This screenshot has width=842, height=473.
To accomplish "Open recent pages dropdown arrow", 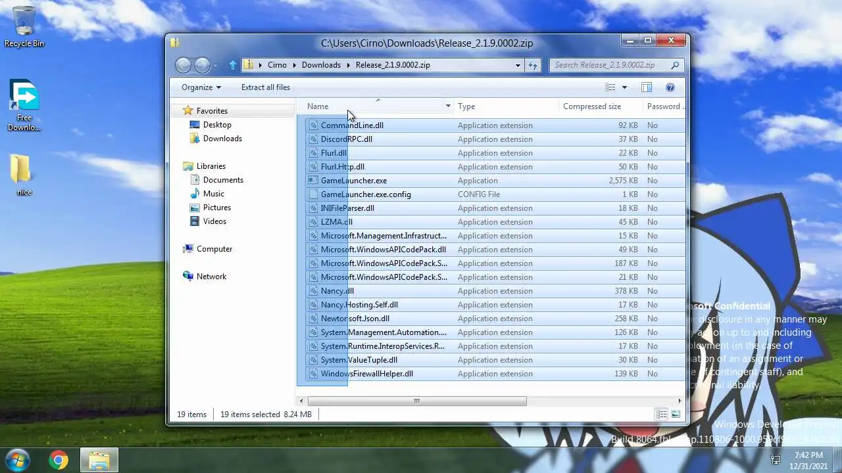I will coord(215,65).
